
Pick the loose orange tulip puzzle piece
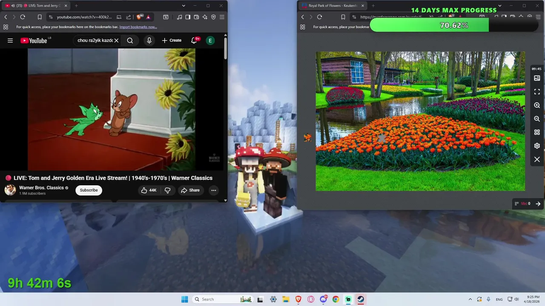click(x=307, y=137)
